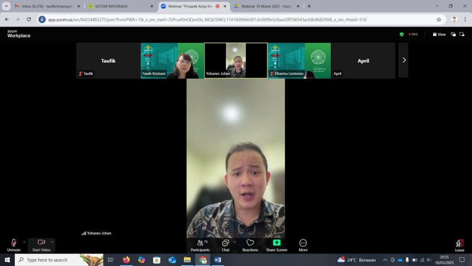Open the Reactions menu

tap(250, 245)
